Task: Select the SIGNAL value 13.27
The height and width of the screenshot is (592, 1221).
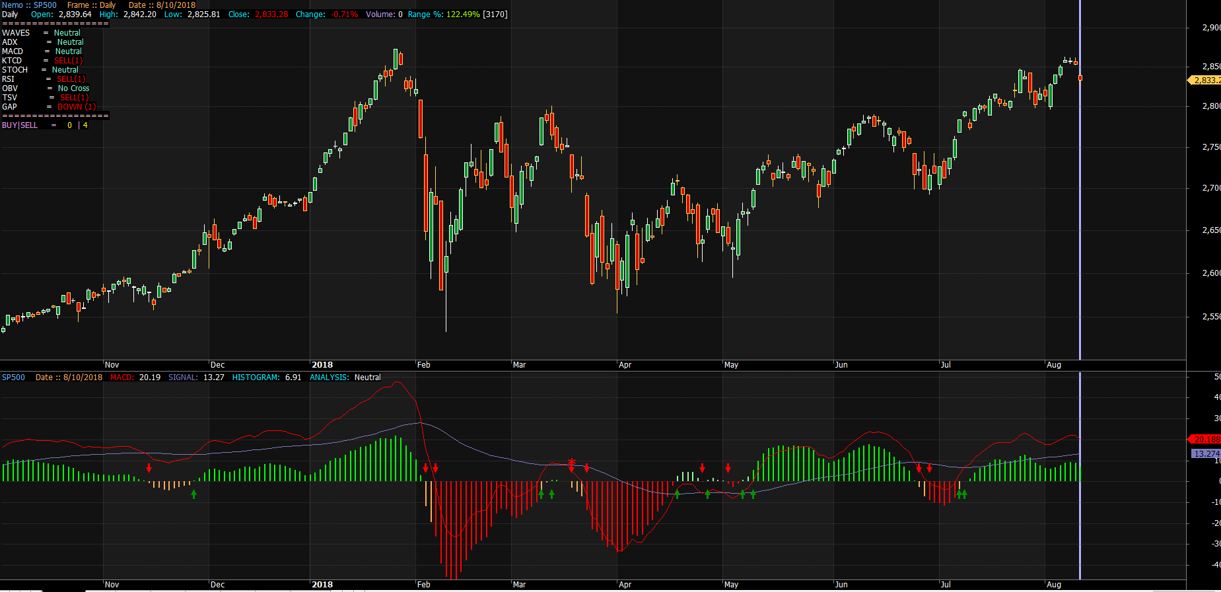Action: pos(213,377)
